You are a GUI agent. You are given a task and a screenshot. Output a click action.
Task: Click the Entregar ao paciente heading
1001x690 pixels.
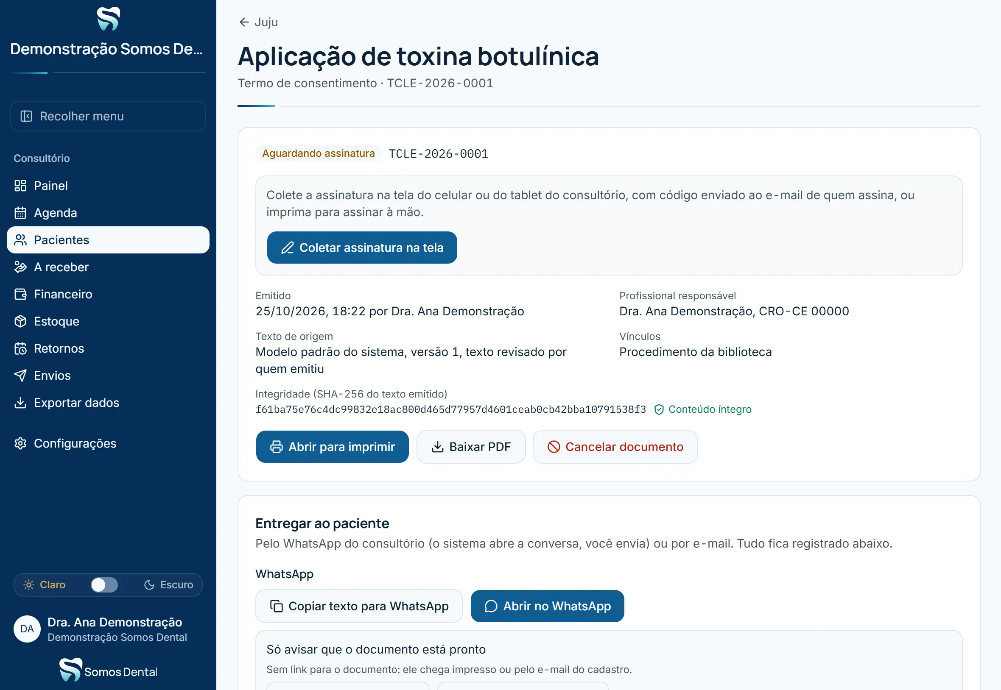point(322,523)
